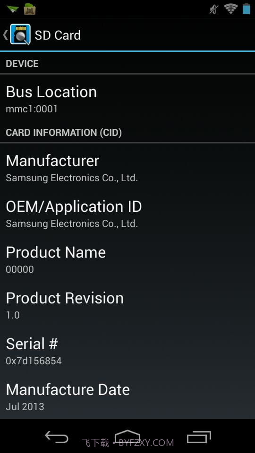
Task: Select the OEM/Application ID entry
Action: [x=127, y=214]
